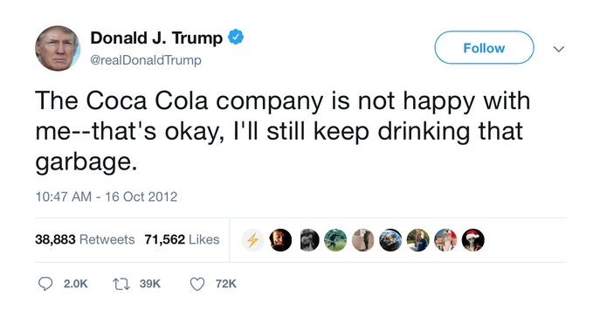The image size is (593, 317).
Task: View the tweet author's profile picture
Action: coord(58,48)
